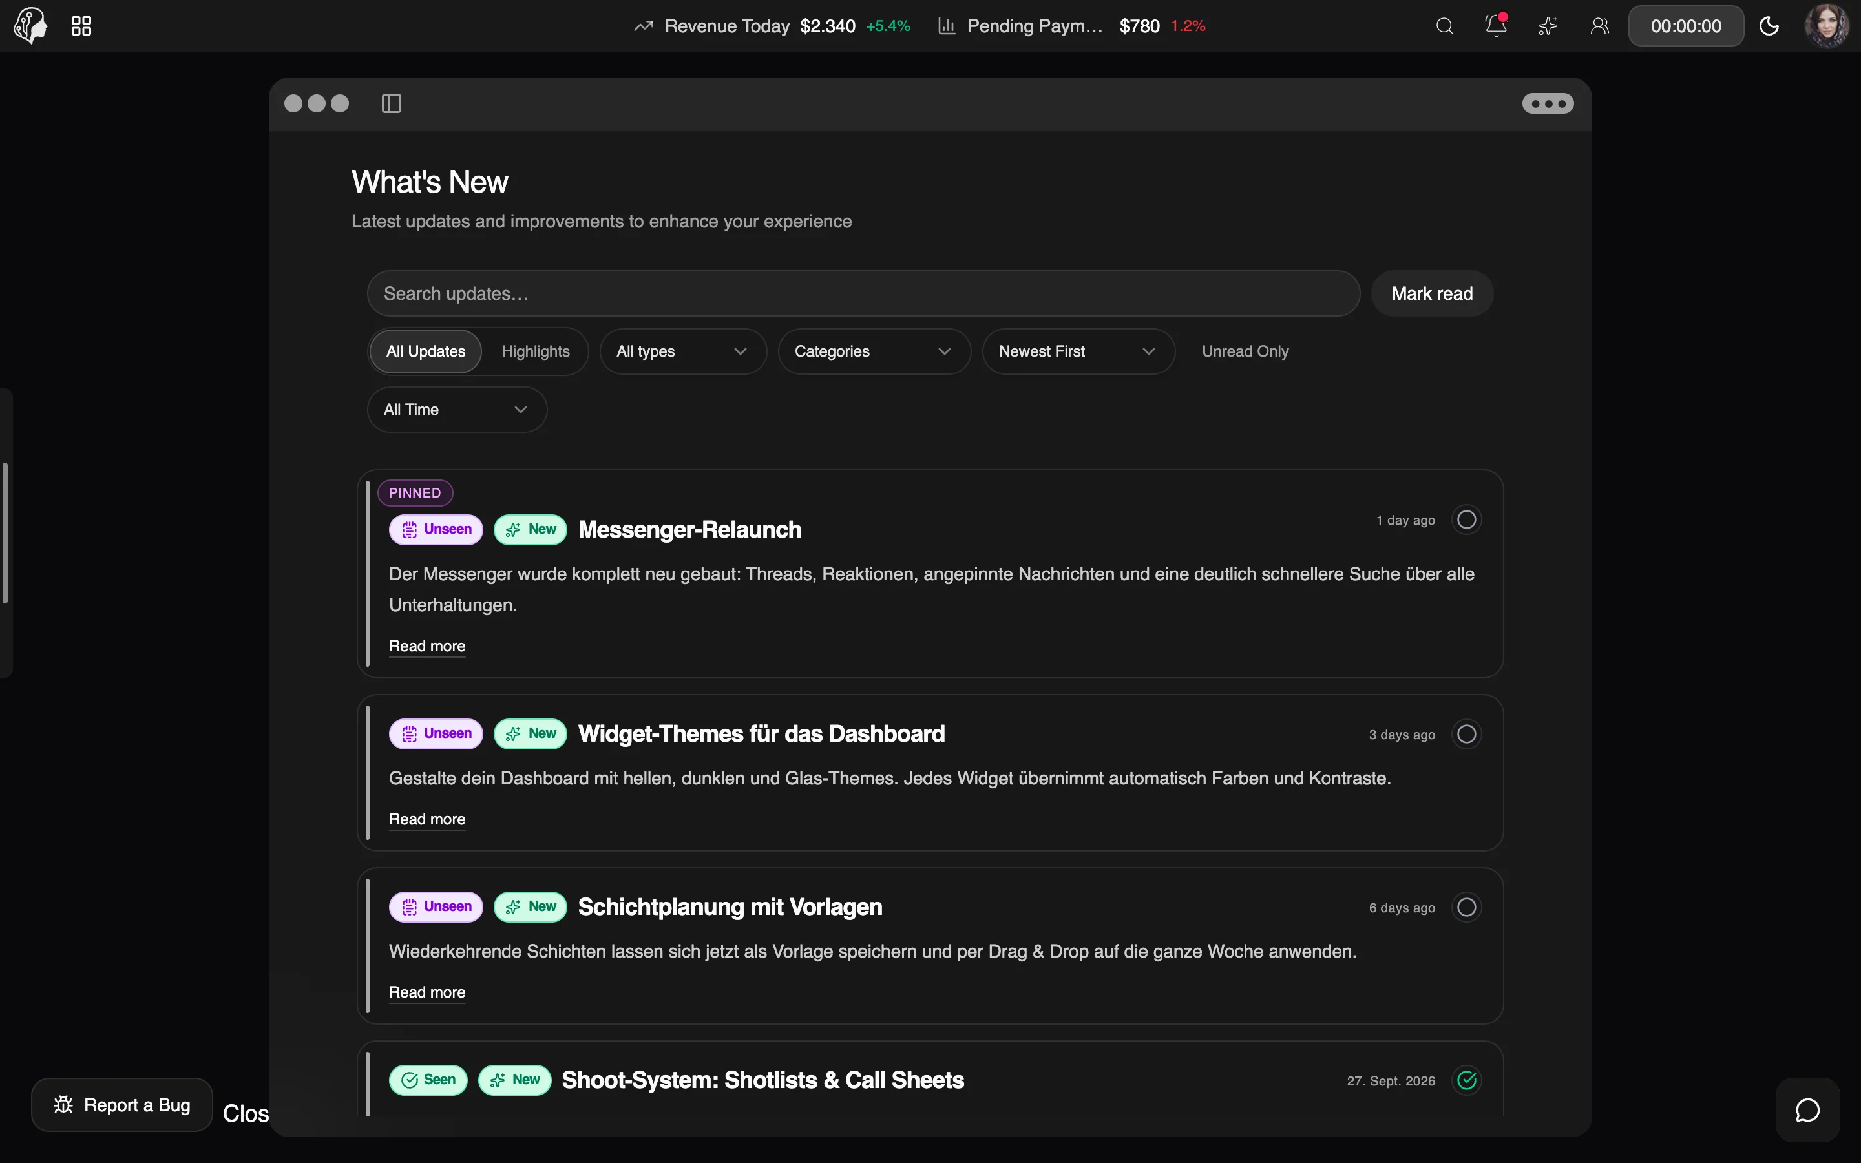Open Read more under Schichtplanung mit Vorlagen
Viewport: 1861px width, 1163px height.
426,992
